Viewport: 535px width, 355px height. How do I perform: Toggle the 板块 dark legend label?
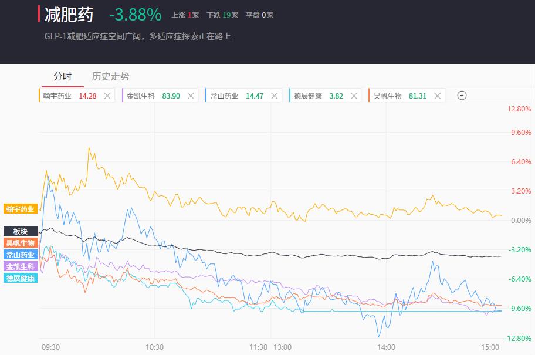[x=21, y=231]
